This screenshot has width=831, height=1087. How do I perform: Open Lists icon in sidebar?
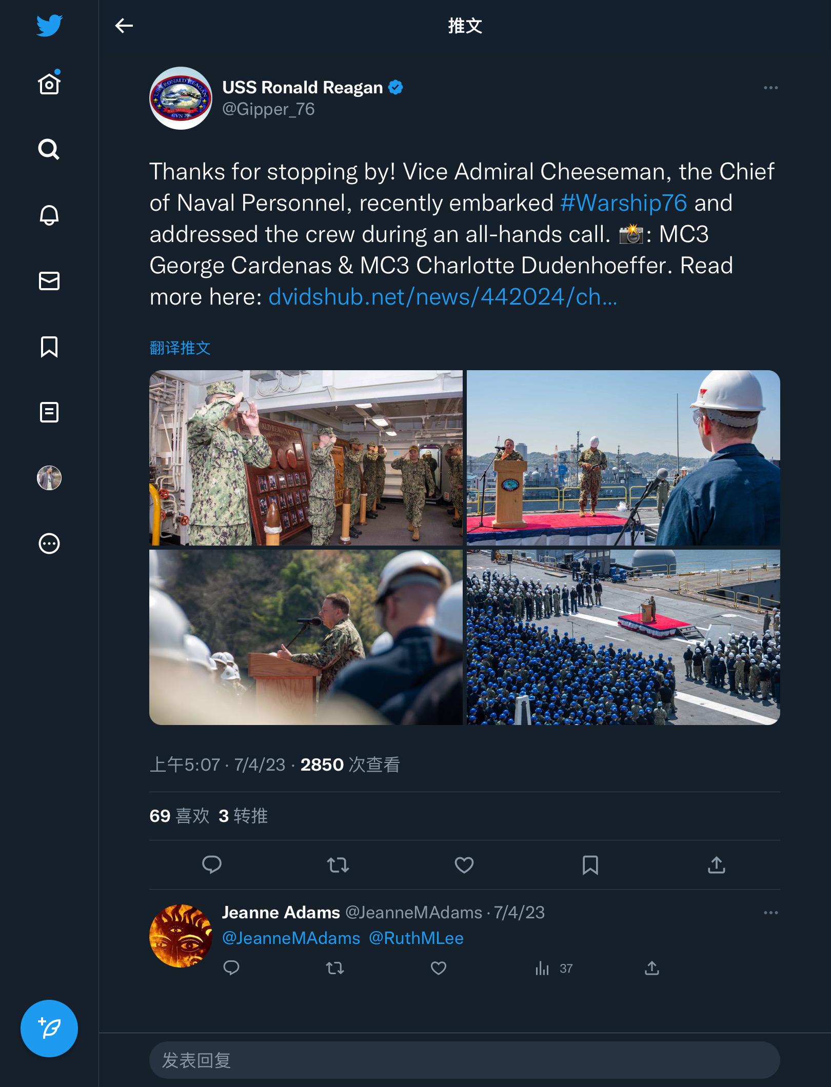[49, 412]
